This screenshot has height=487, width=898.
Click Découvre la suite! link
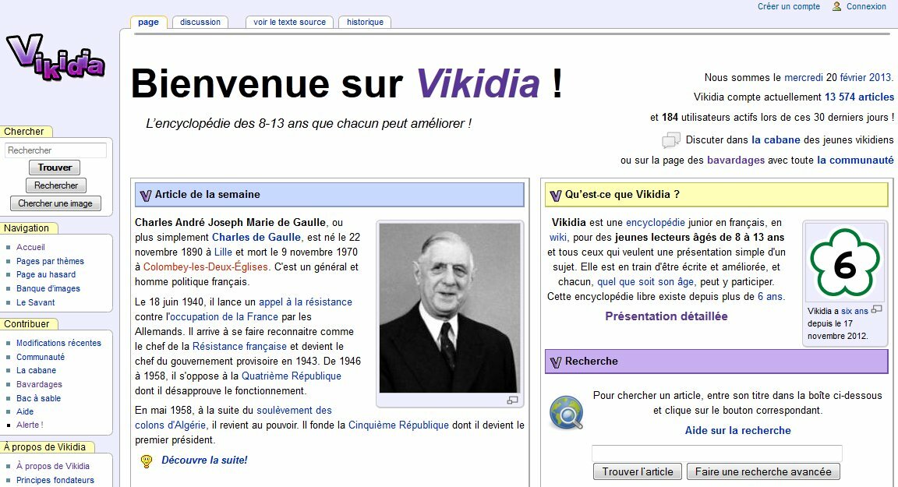click(x=204, y=460)
